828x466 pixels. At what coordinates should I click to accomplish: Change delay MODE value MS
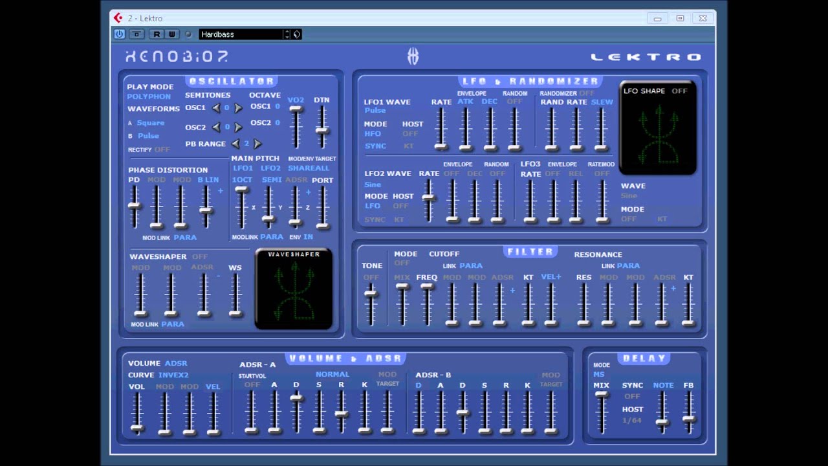tap(599, 374)
